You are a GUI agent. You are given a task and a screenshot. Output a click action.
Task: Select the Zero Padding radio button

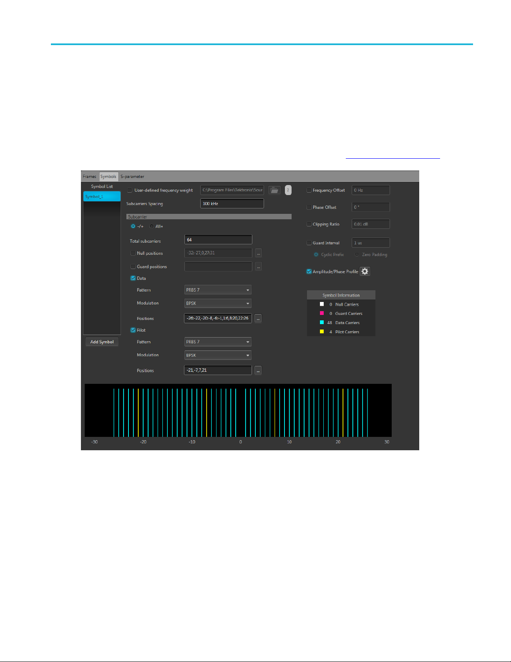357,254
